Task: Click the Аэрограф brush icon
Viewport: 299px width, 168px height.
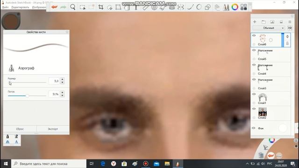Action: [x=11, y=68]
